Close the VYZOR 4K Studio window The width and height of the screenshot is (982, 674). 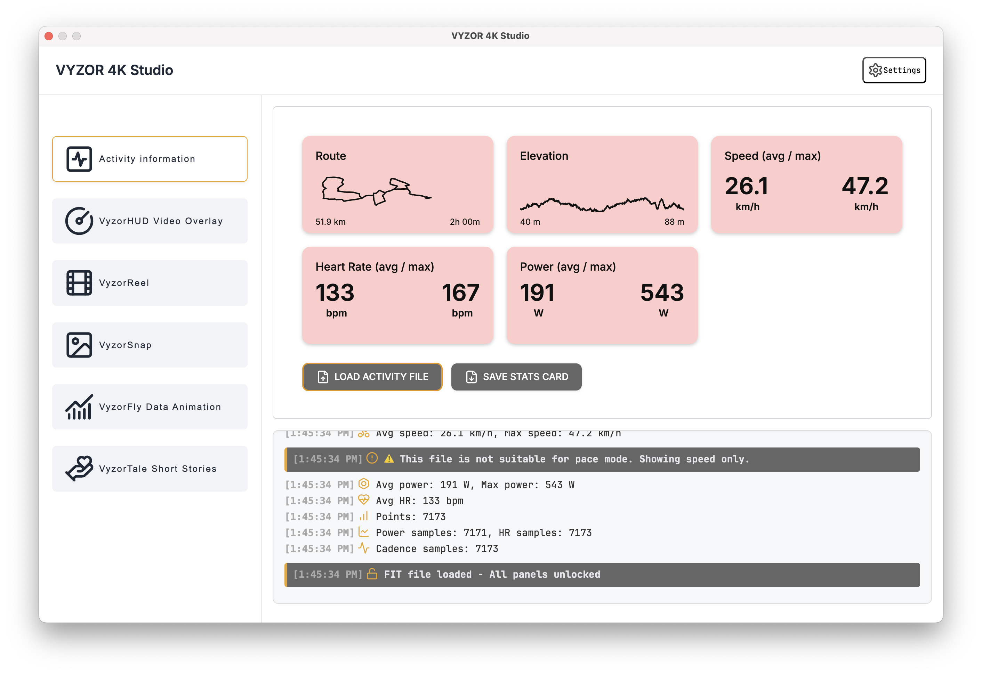[x=49, y=36]
